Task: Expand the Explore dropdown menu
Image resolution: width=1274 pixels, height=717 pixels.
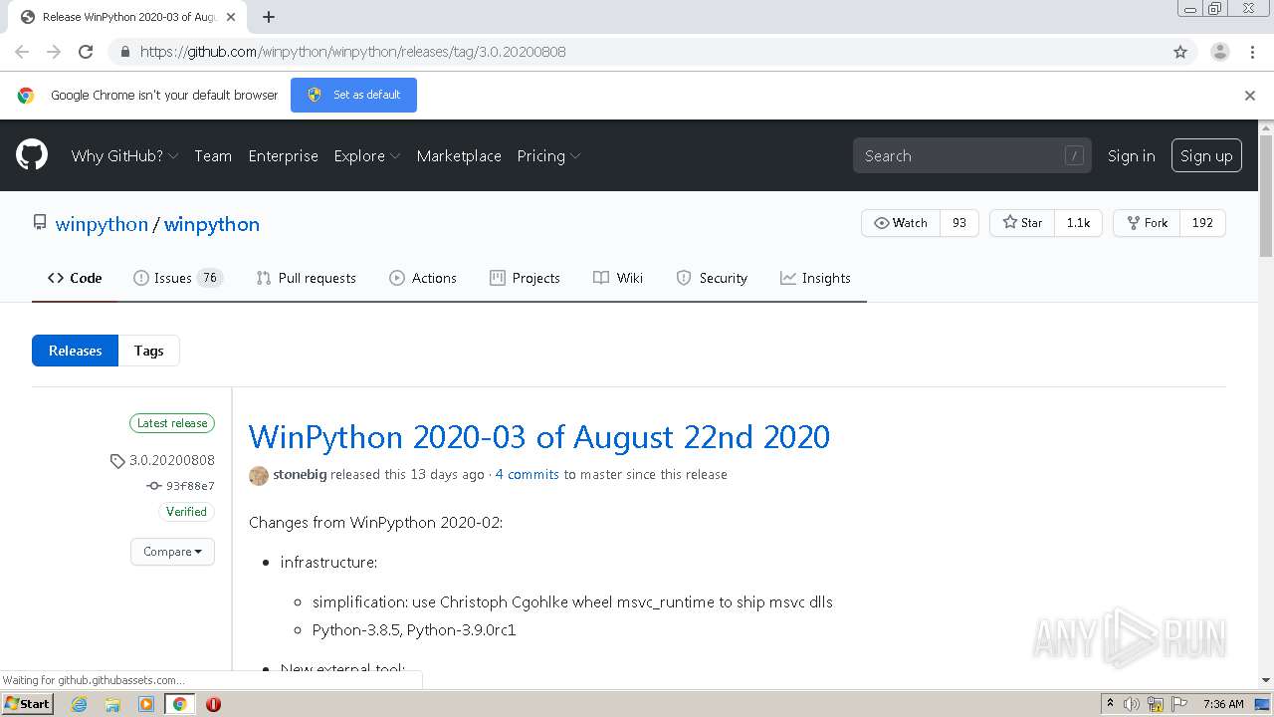Action: point(366,155)
